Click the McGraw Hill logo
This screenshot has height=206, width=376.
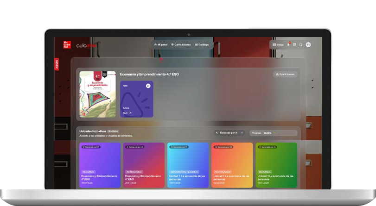pyautogui.click(x=67, y=44)
